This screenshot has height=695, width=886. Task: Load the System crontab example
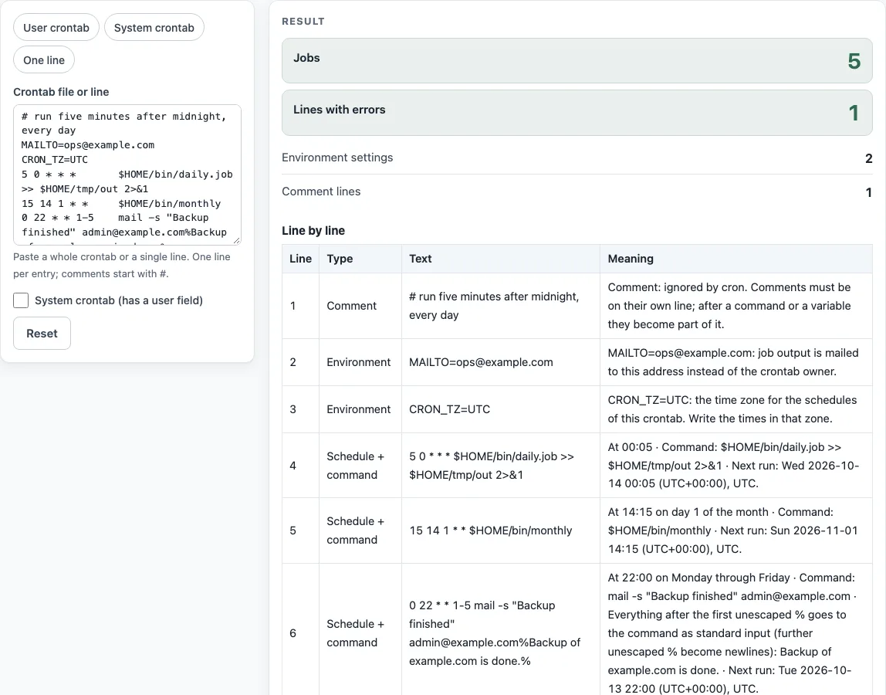(154, 28)
